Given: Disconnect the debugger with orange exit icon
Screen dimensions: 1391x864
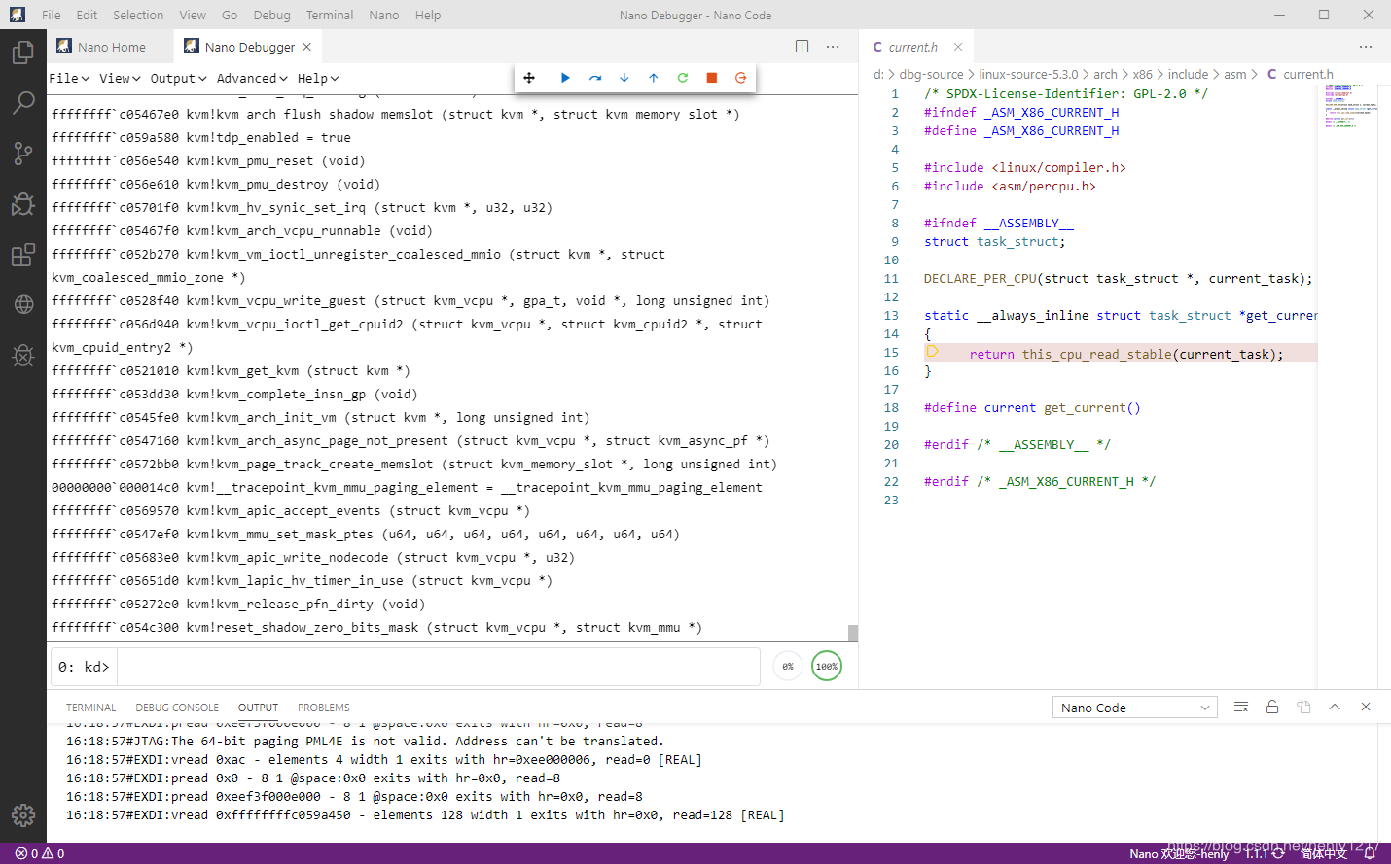Looking at the screenshot, I should point(741,78).
